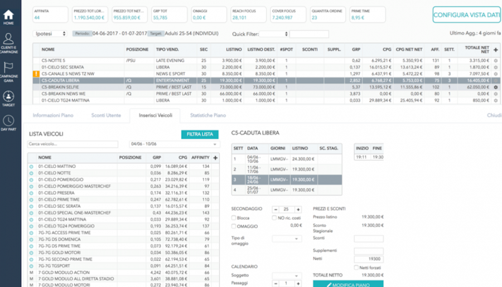Enable the Blocca checkbox
502x287 pixels.
tap(234, 218)
